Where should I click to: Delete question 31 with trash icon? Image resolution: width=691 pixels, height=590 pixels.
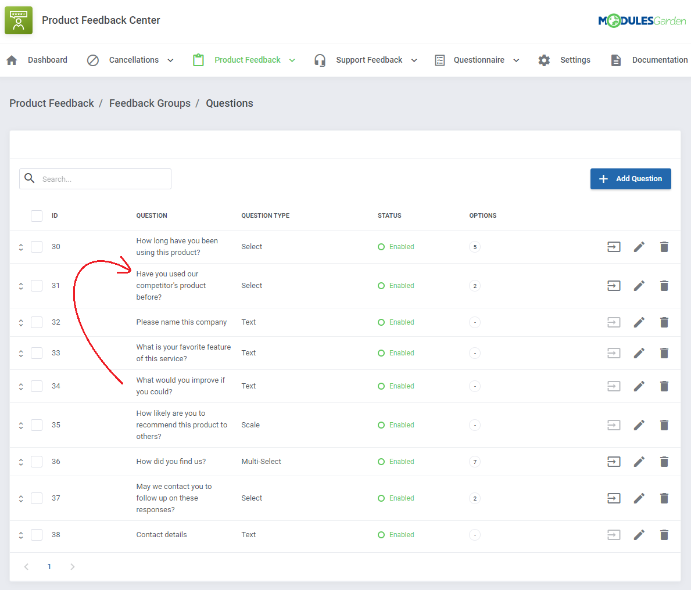point(664,286)
